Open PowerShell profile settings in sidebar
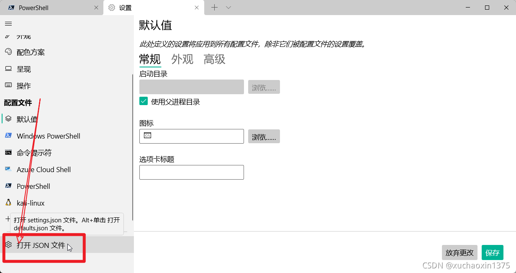Image resolution: width=516 pixels, height=273 pixels. pyautogui.click(x=67, y=186)
